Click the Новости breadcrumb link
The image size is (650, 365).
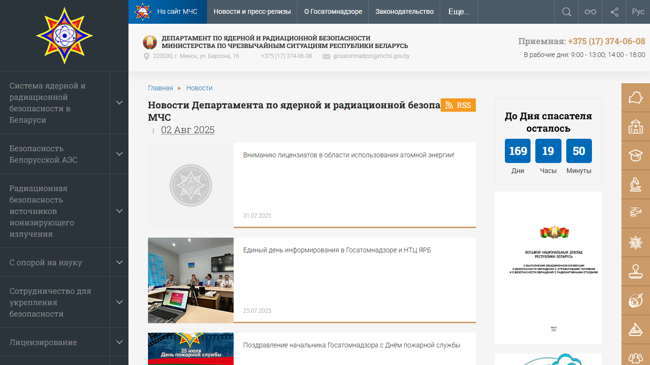click(199, 88)
